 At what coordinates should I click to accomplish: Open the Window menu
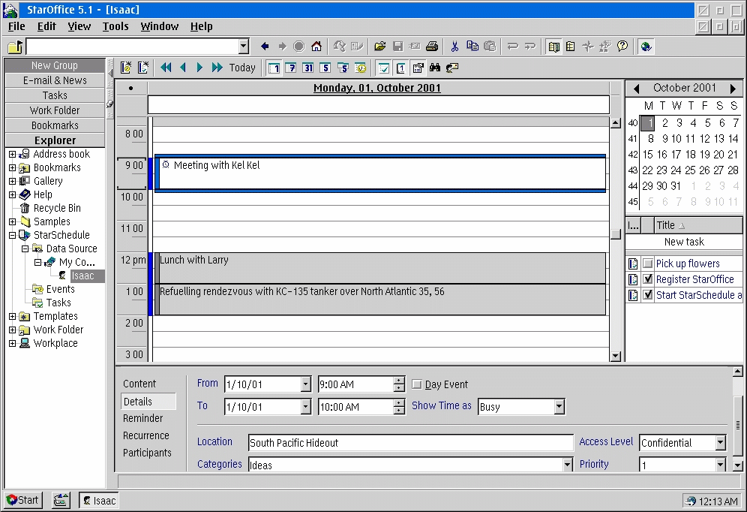[x=160, y=27]
